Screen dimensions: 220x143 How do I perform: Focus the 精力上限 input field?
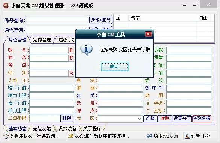coord(52,96)
